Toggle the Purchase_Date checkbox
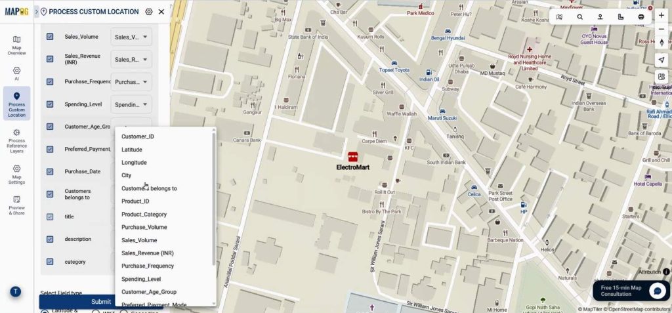The height and width of the screenshot is (313, 672). pyautogui.click(x=50, y=171)
